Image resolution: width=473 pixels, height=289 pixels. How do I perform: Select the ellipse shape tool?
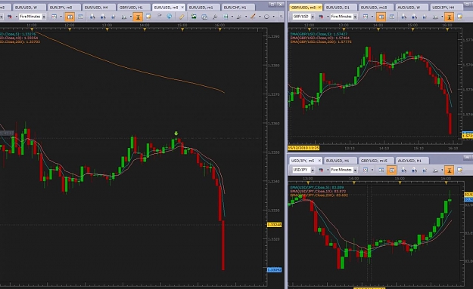(x=266, y=17)
